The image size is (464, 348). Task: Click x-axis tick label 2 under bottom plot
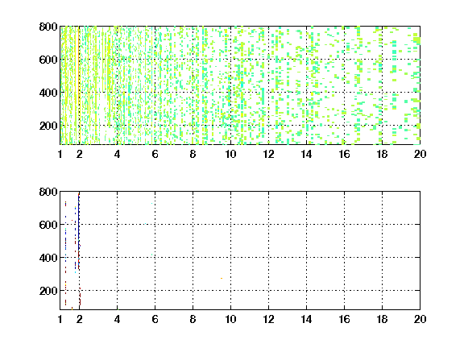click(79, 319)
